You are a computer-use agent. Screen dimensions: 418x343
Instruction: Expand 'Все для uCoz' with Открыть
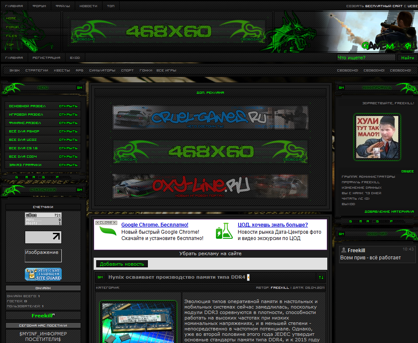tap(68, 140)
